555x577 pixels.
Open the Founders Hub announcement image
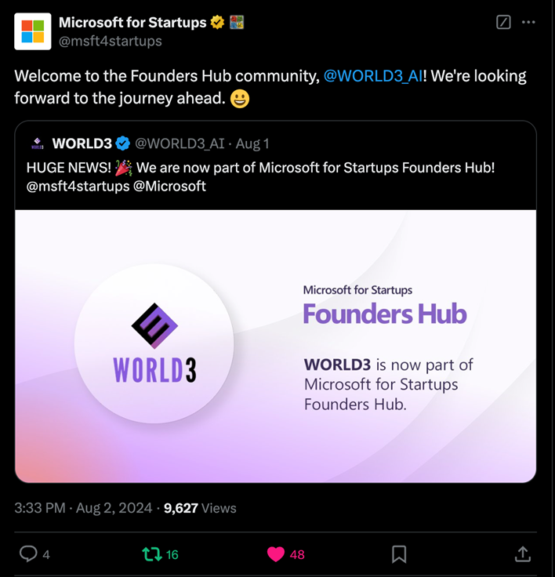coord(276,345)
